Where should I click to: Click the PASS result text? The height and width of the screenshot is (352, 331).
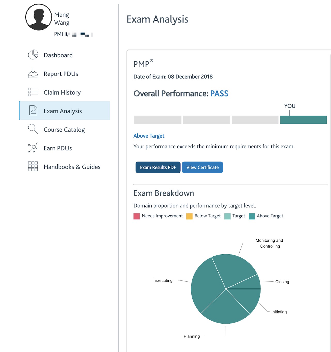pos(219,94)
